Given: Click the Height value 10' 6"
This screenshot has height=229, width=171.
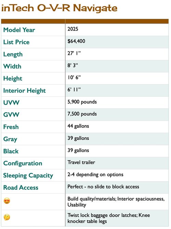Looking at the screenshot, I should pos(74,77).
